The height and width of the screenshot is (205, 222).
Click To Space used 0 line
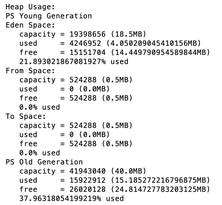[65, 135]
